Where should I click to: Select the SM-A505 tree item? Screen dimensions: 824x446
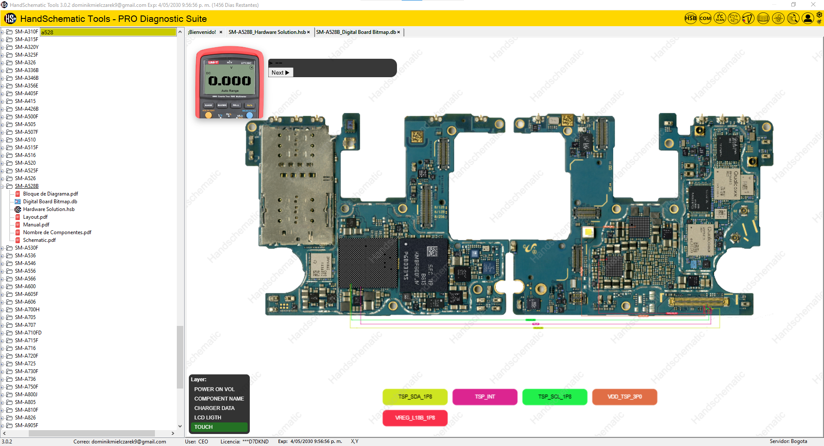[x=25, y=124]
